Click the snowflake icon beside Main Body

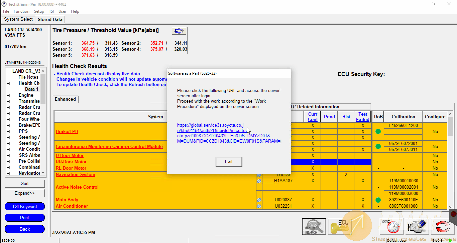point(259,200)
